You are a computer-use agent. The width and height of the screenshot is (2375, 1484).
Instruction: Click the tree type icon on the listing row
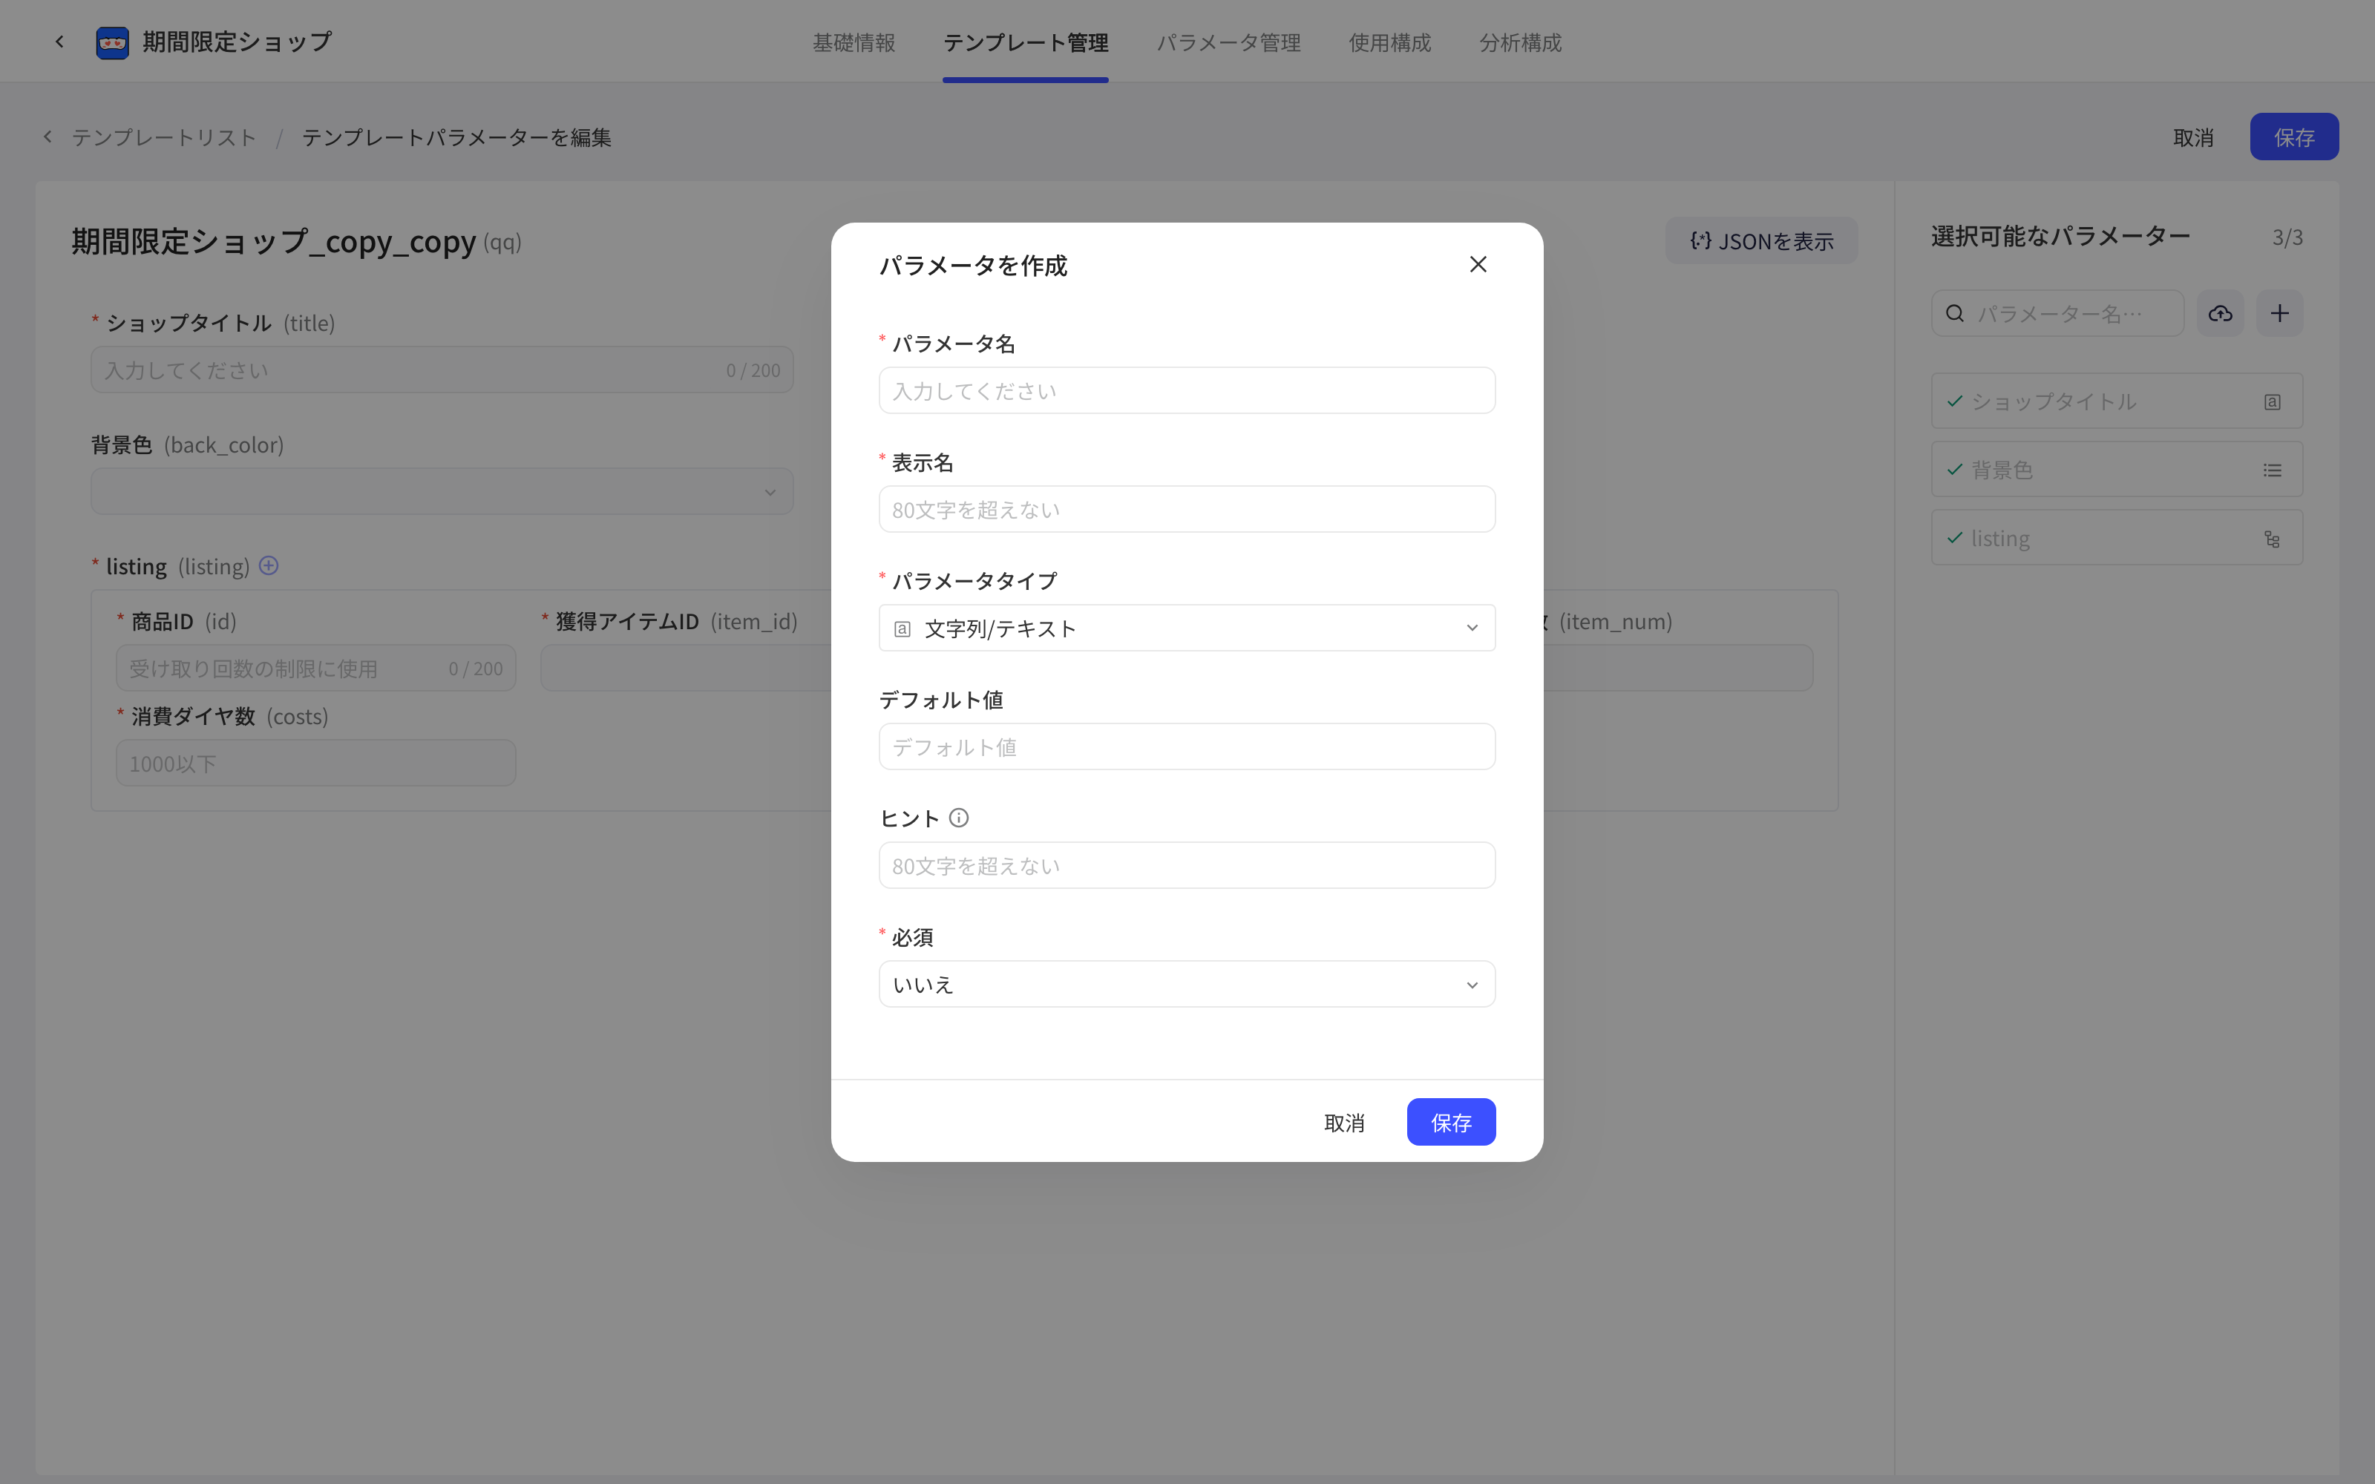[2272, 539]
